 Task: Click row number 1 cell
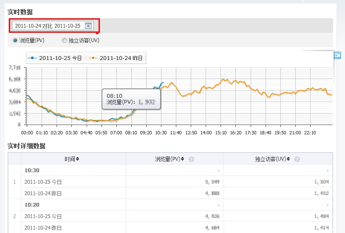14,182
